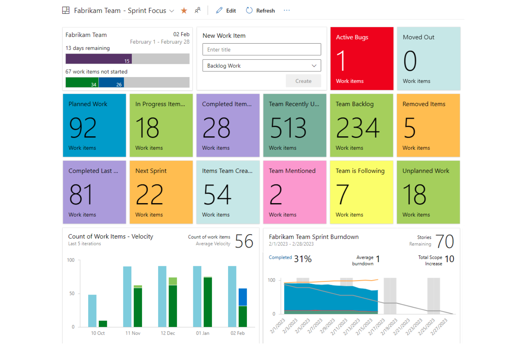Click the Average burndown value 1
Viewport: 520px width, 347px height.
(378, 259)
